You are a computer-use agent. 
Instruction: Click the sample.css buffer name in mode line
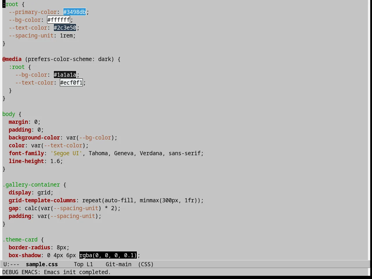(x=42, y=264)
